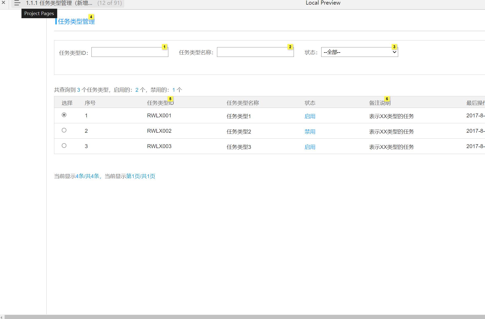Click footnote marker 3 on status dropdown

coord(394,47)
